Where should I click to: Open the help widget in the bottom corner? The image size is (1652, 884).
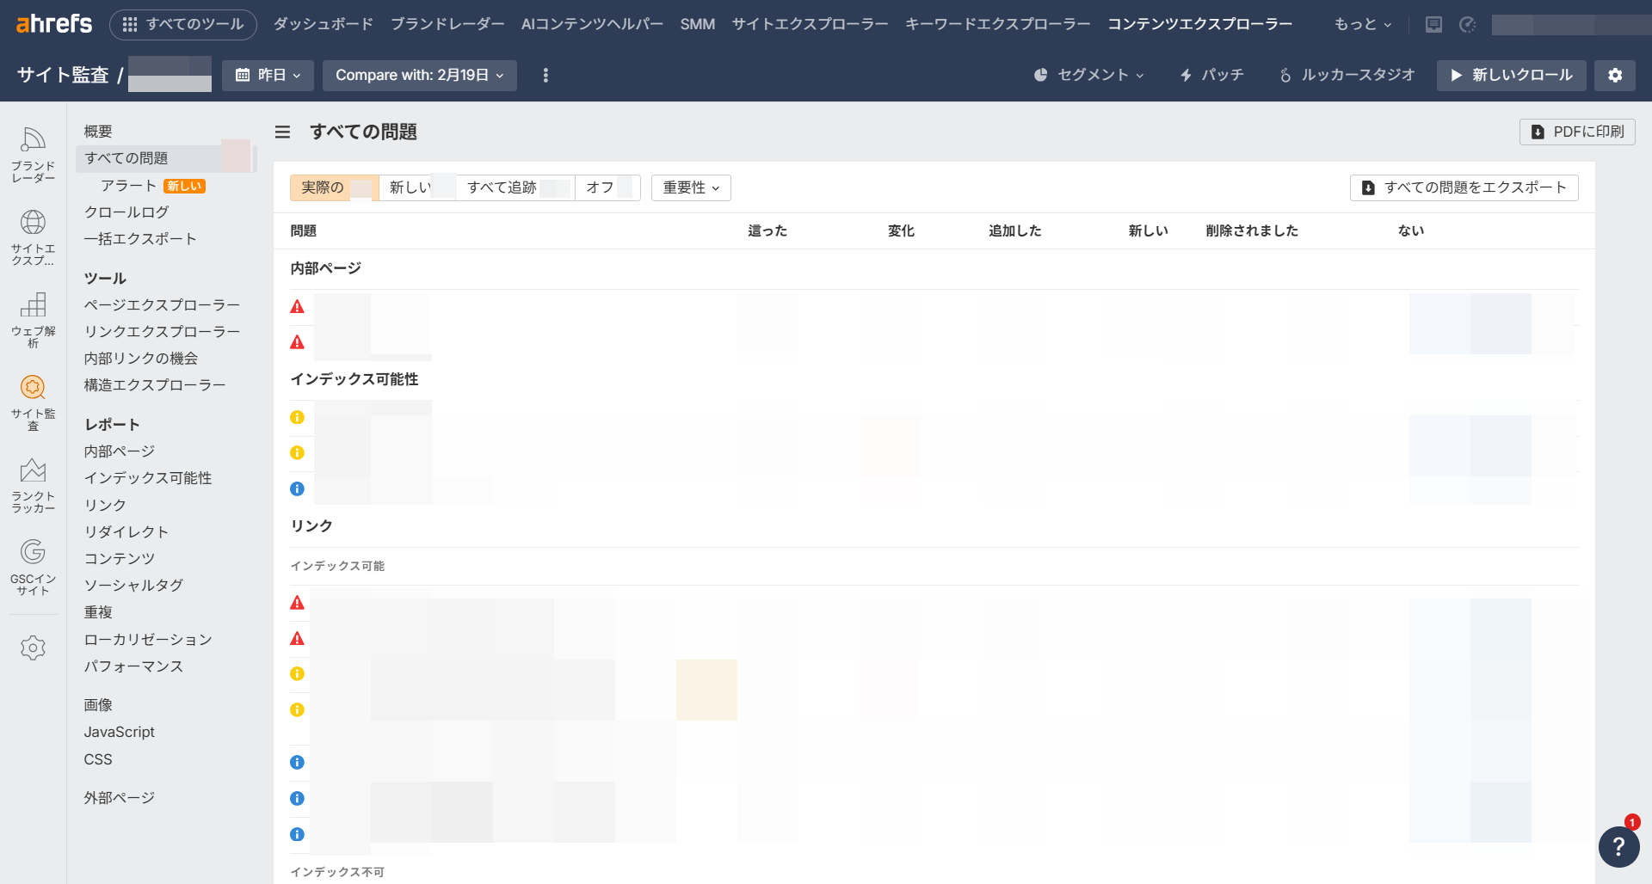[1618, 847]
